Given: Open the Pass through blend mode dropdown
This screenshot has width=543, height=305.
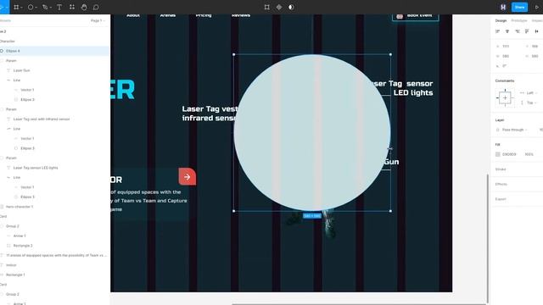Looking at the screenshot, I should tap(514, 130).
